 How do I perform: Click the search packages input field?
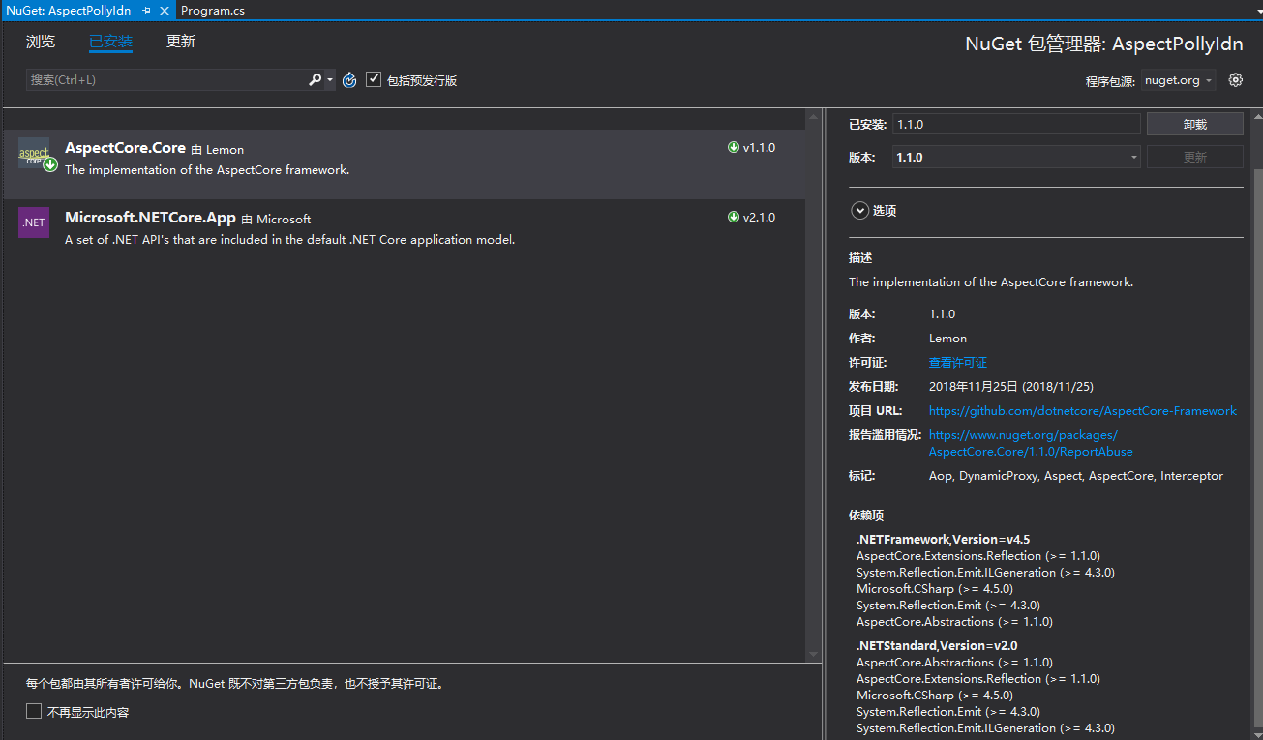click(x=167, y=80)
